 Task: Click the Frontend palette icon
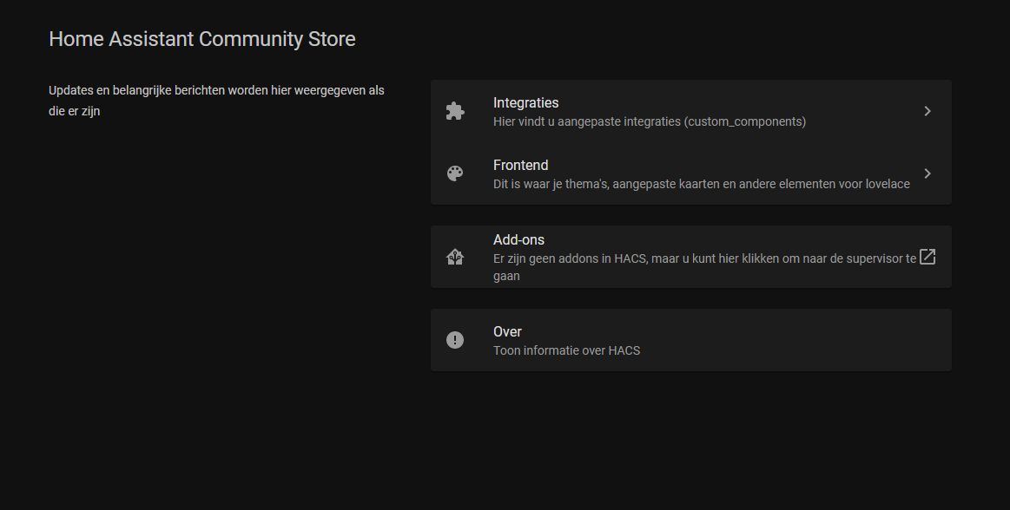pos(455,173)
